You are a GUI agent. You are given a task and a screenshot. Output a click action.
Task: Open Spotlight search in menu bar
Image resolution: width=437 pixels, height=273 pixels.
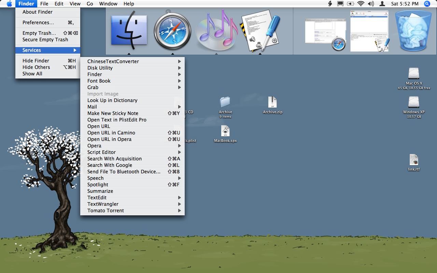tap(427, 4)
